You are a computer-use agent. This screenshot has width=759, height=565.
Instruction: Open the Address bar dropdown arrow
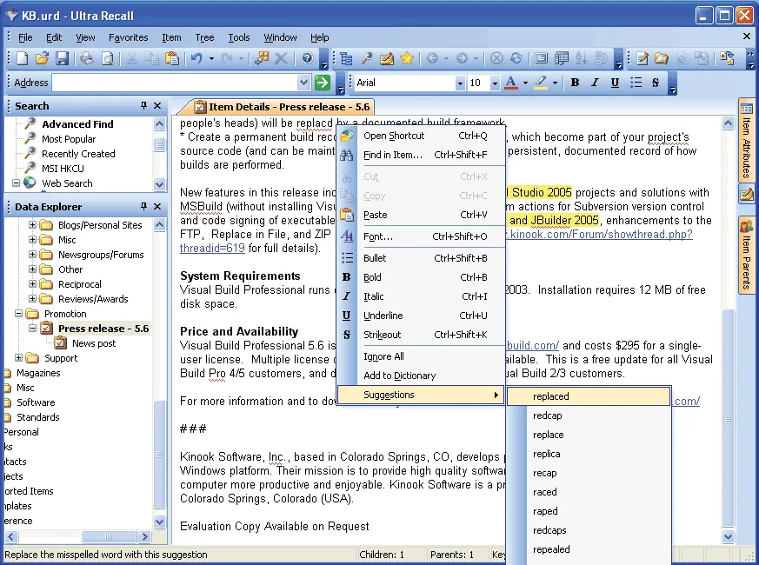(x=303, y=83)
